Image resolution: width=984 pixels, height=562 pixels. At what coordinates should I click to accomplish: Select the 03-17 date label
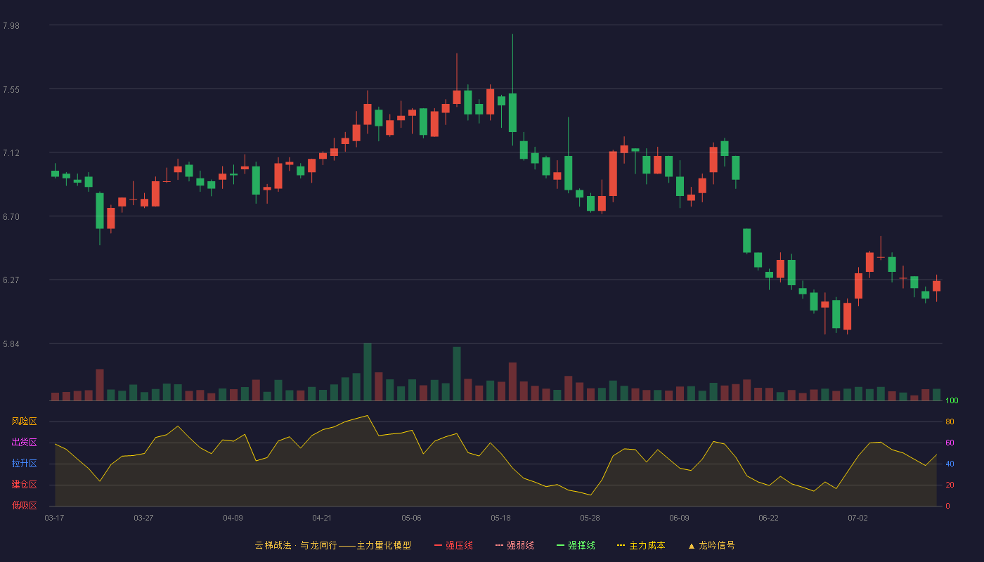click(x=54, y=518)
